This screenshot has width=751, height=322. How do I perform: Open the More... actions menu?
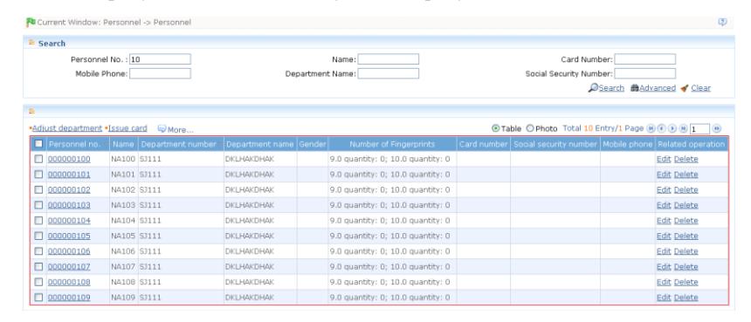pyautogui.click(x=176, y=129)
